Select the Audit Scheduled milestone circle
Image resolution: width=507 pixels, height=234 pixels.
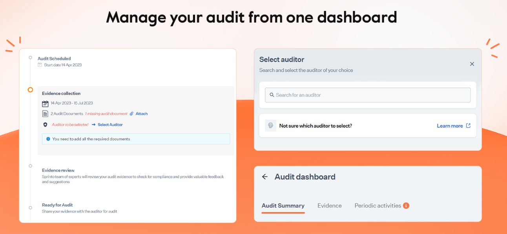tap(30, 57)
